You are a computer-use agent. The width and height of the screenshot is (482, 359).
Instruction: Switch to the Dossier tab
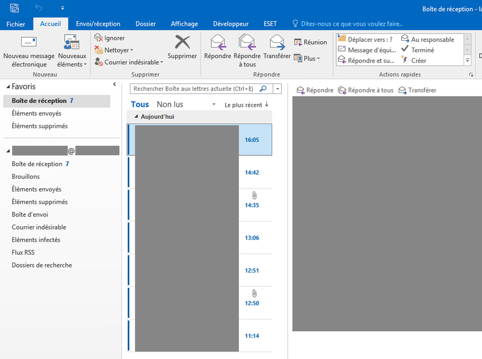[146, 24]
